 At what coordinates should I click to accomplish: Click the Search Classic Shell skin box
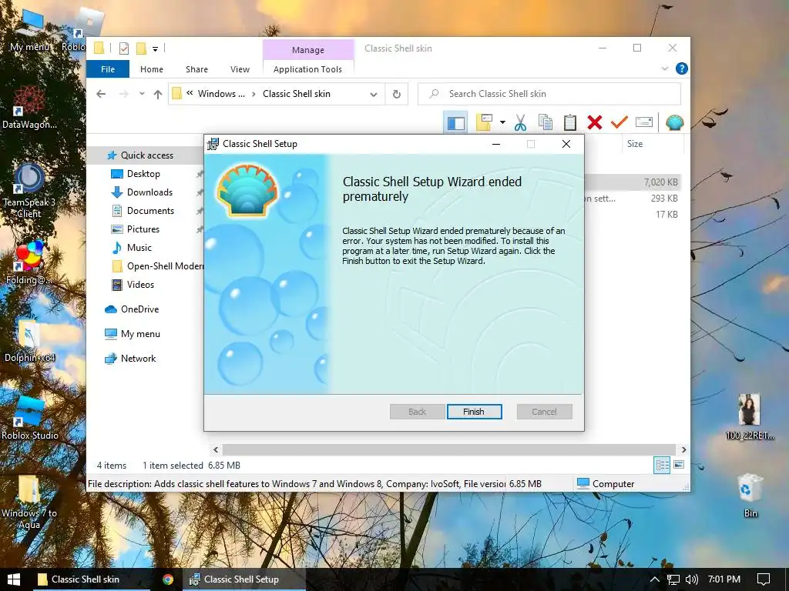click(x=549, y=94)
